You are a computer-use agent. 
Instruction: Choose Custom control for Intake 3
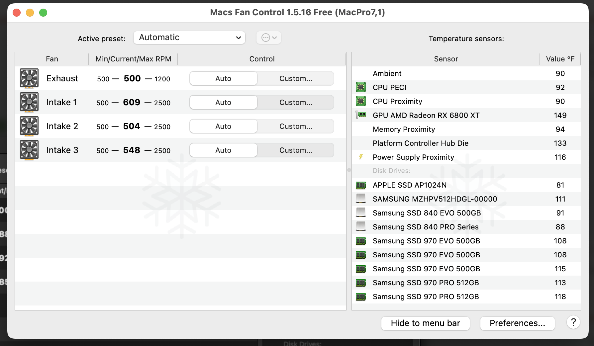point(296,150)
